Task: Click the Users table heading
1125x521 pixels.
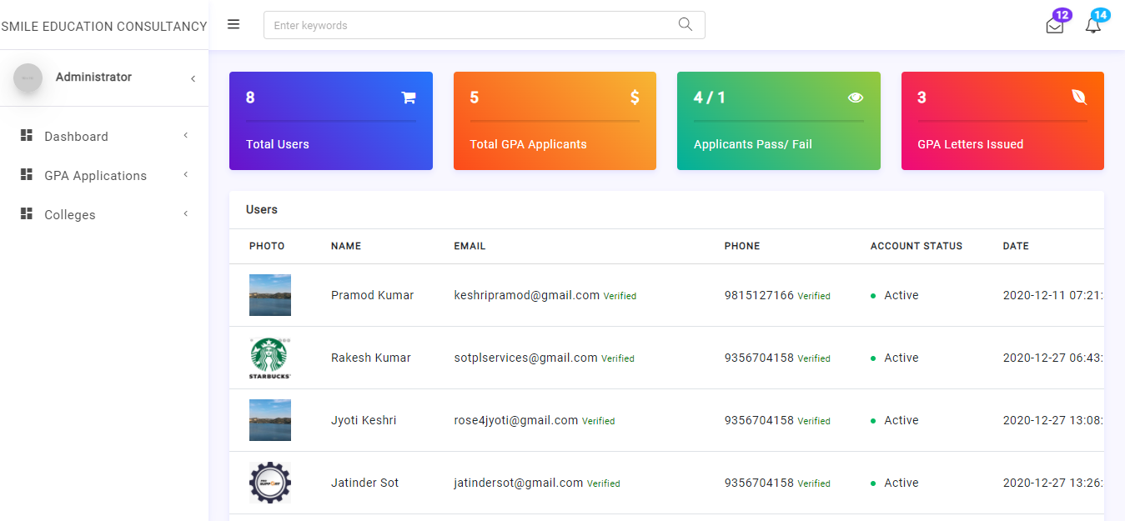Action: (x=262, y=209)
